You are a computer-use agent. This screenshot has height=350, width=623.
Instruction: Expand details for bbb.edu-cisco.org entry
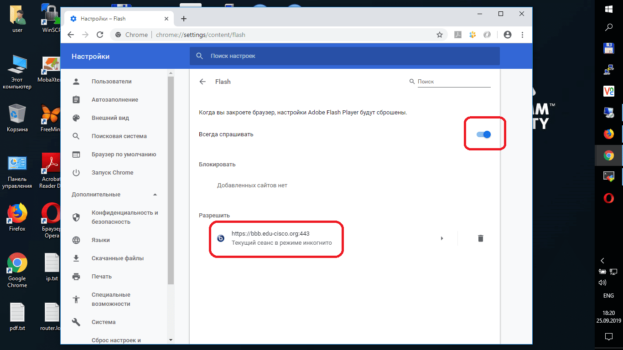[x=441, y=238]
